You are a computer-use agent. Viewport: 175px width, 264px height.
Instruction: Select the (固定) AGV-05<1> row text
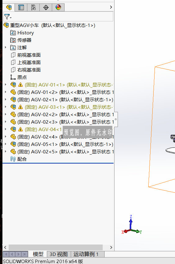pos(65,144)
